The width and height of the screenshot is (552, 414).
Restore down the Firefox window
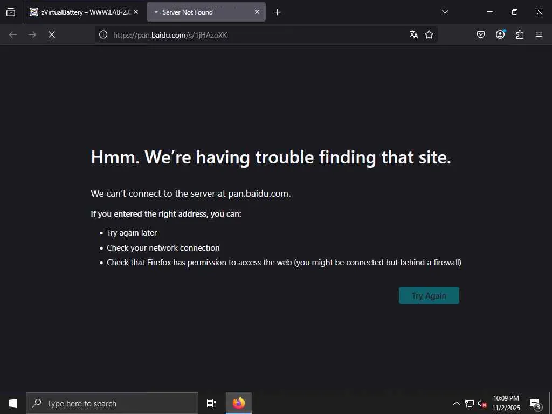pos(515,12)
